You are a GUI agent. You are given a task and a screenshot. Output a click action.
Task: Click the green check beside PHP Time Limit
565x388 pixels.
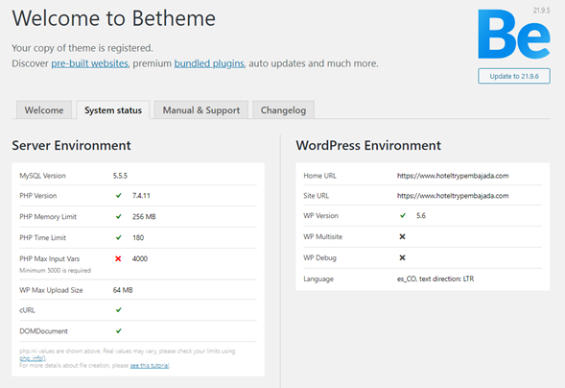point(119,237)
